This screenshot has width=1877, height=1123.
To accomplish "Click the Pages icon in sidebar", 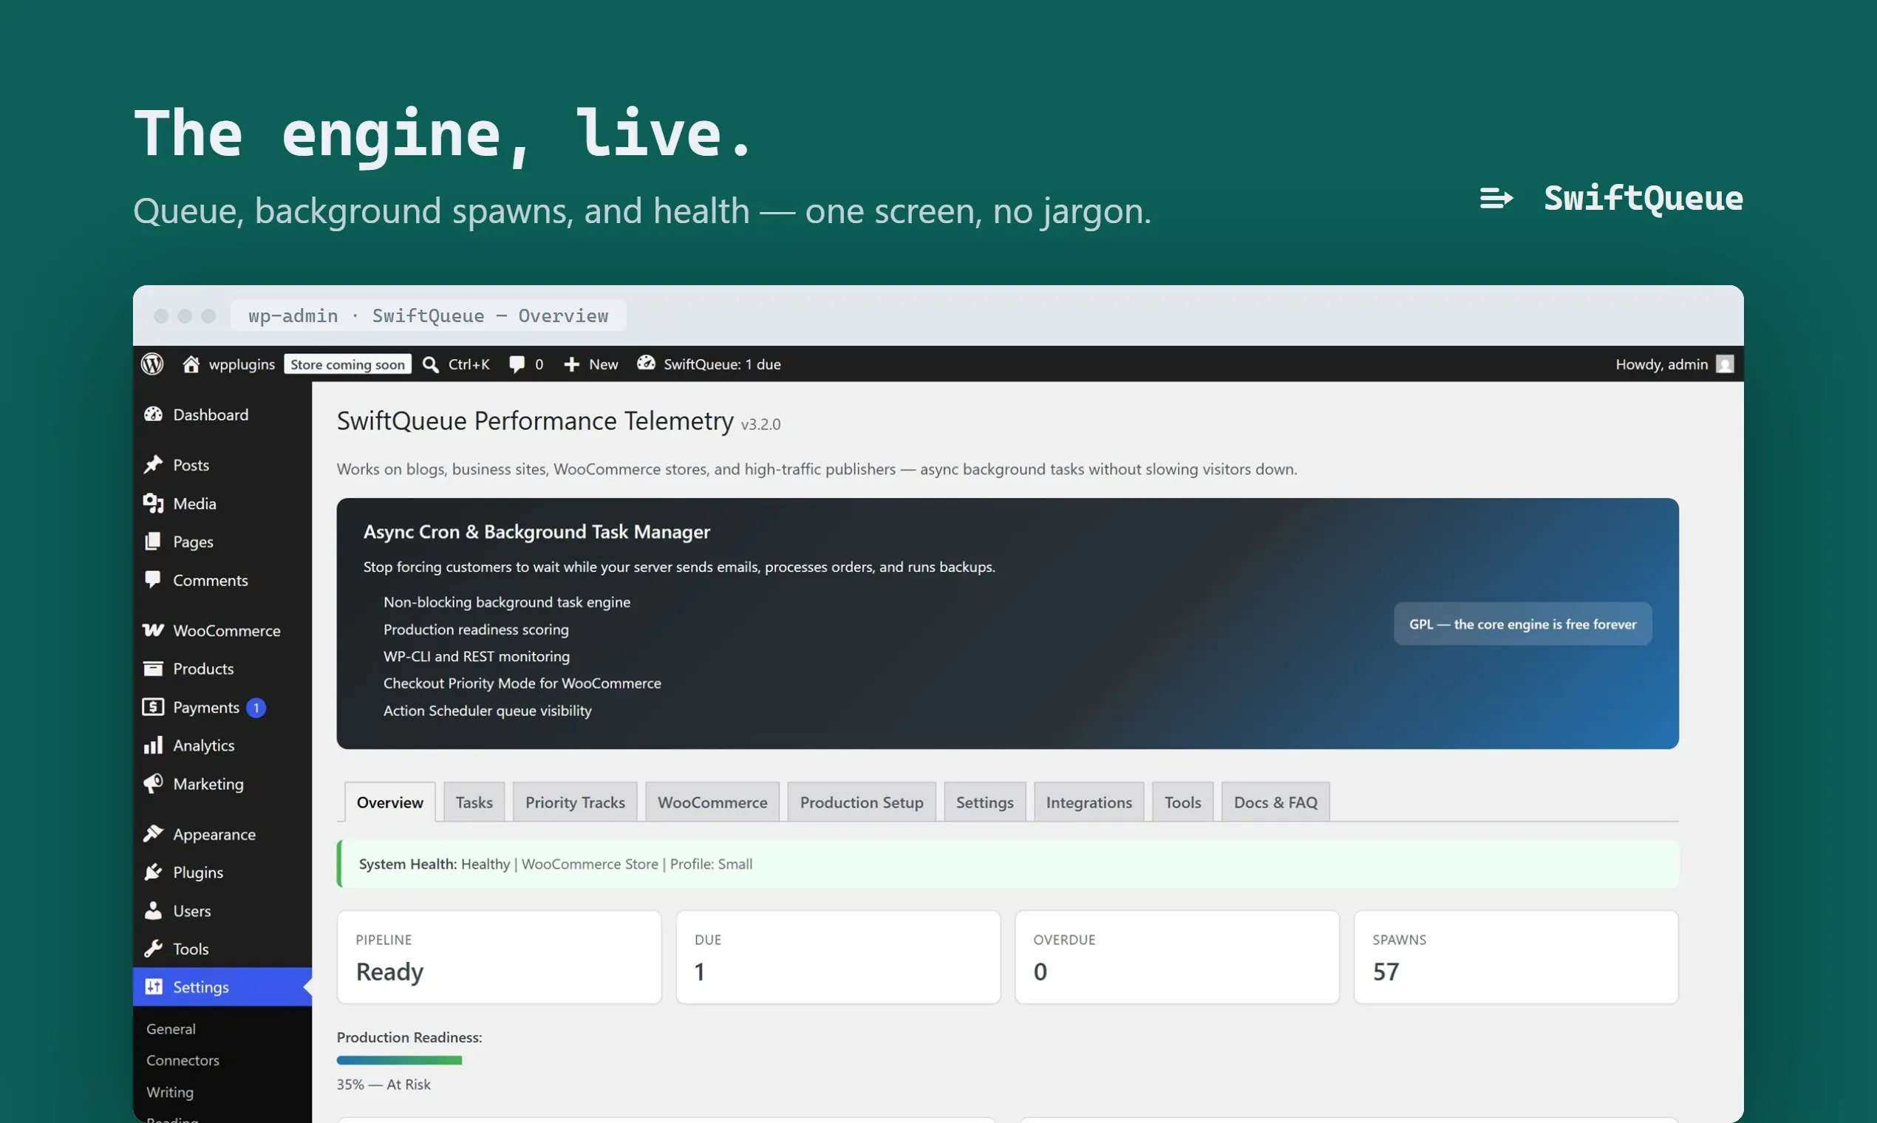I will tap(154, 541).
